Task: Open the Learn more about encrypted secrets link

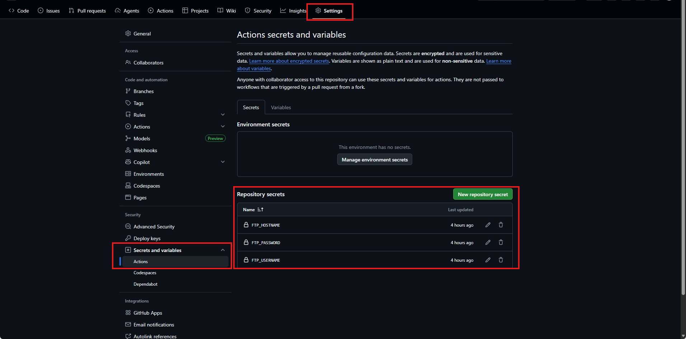Action: tap(289, 61)
